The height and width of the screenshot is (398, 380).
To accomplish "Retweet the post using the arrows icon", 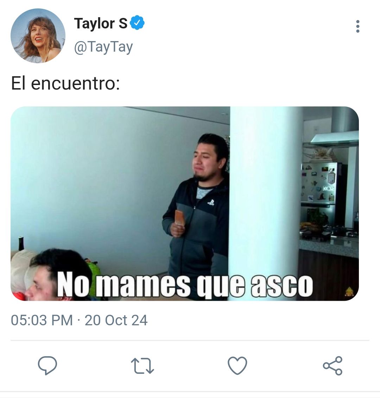I will pos(142,366).
